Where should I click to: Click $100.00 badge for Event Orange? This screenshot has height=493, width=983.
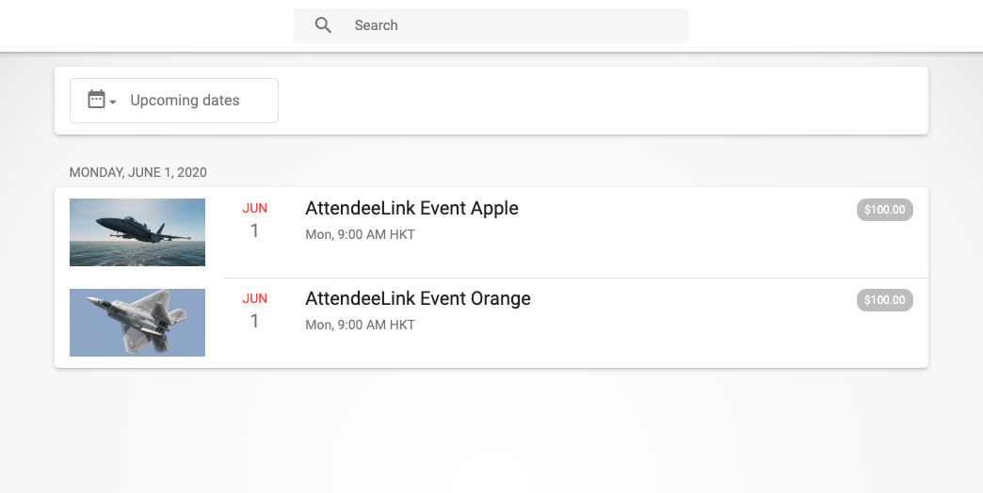pos(884,300)
